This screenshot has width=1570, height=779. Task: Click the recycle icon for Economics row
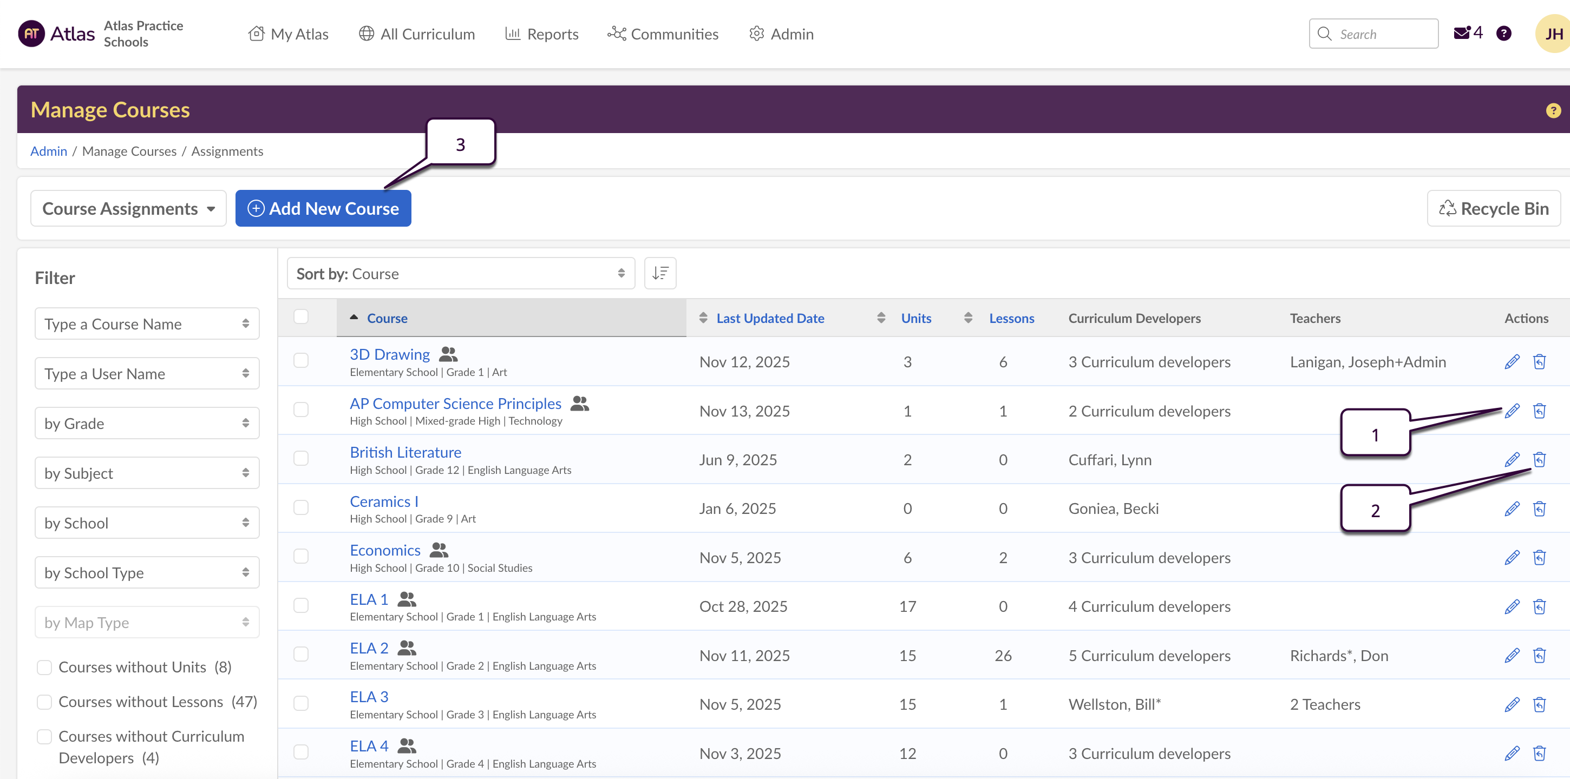coord(1539,557)
